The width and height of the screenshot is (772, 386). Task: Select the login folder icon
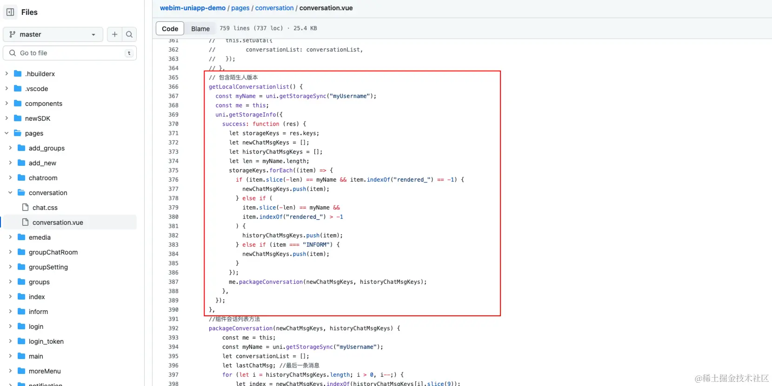21,326
